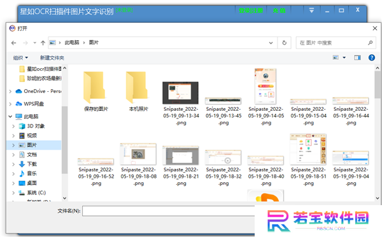Viewport: 382px width, 237px height.
Task: Select Snipaste_2022-05-19_09-18-08.png thumbnail
Action: (x=138, y=154)
